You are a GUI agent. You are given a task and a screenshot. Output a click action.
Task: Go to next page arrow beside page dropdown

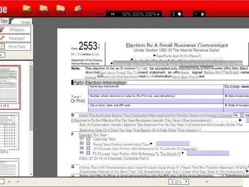pyautogui.click(x=206, y=181)
